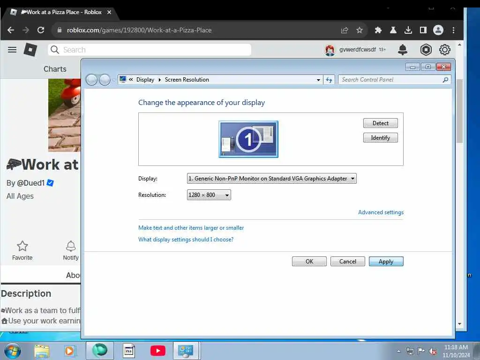Click the share page icon in address bar
This screenshot has width=480, height=360.
[345, 30]
